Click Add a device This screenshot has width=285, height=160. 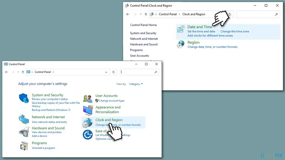(39, 136)
